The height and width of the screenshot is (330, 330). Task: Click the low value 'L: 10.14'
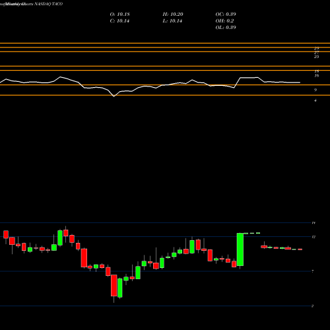tap(172, 21)
